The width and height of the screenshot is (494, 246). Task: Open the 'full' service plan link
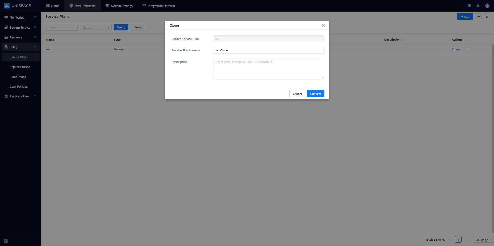pyautogui.click(x=48, y=49)
